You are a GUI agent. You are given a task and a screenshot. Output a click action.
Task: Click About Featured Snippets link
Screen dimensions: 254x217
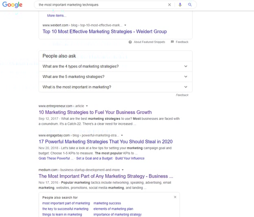point(149,42)
